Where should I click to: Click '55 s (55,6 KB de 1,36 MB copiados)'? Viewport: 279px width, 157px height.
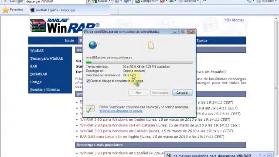point(146,66)
